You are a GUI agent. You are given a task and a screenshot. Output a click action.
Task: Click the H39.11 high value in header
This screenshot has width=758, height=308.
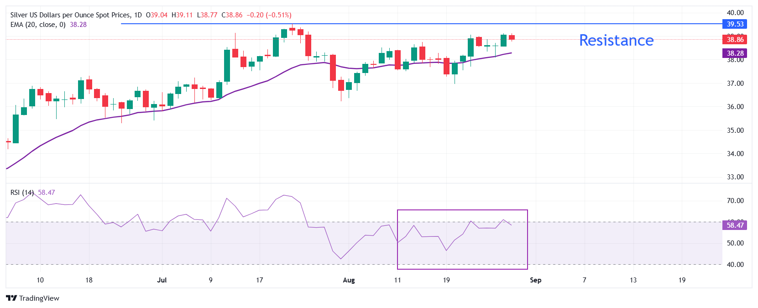182,15
